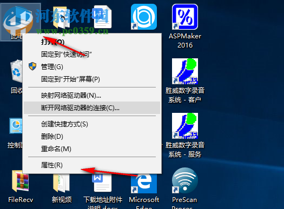
Task: Choose 映射网络驱动器(N)... menu entry
Action: pos(92,95)
